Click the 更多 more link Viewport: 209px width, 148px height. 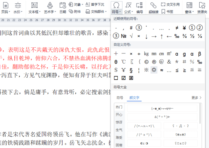point(196,98)
